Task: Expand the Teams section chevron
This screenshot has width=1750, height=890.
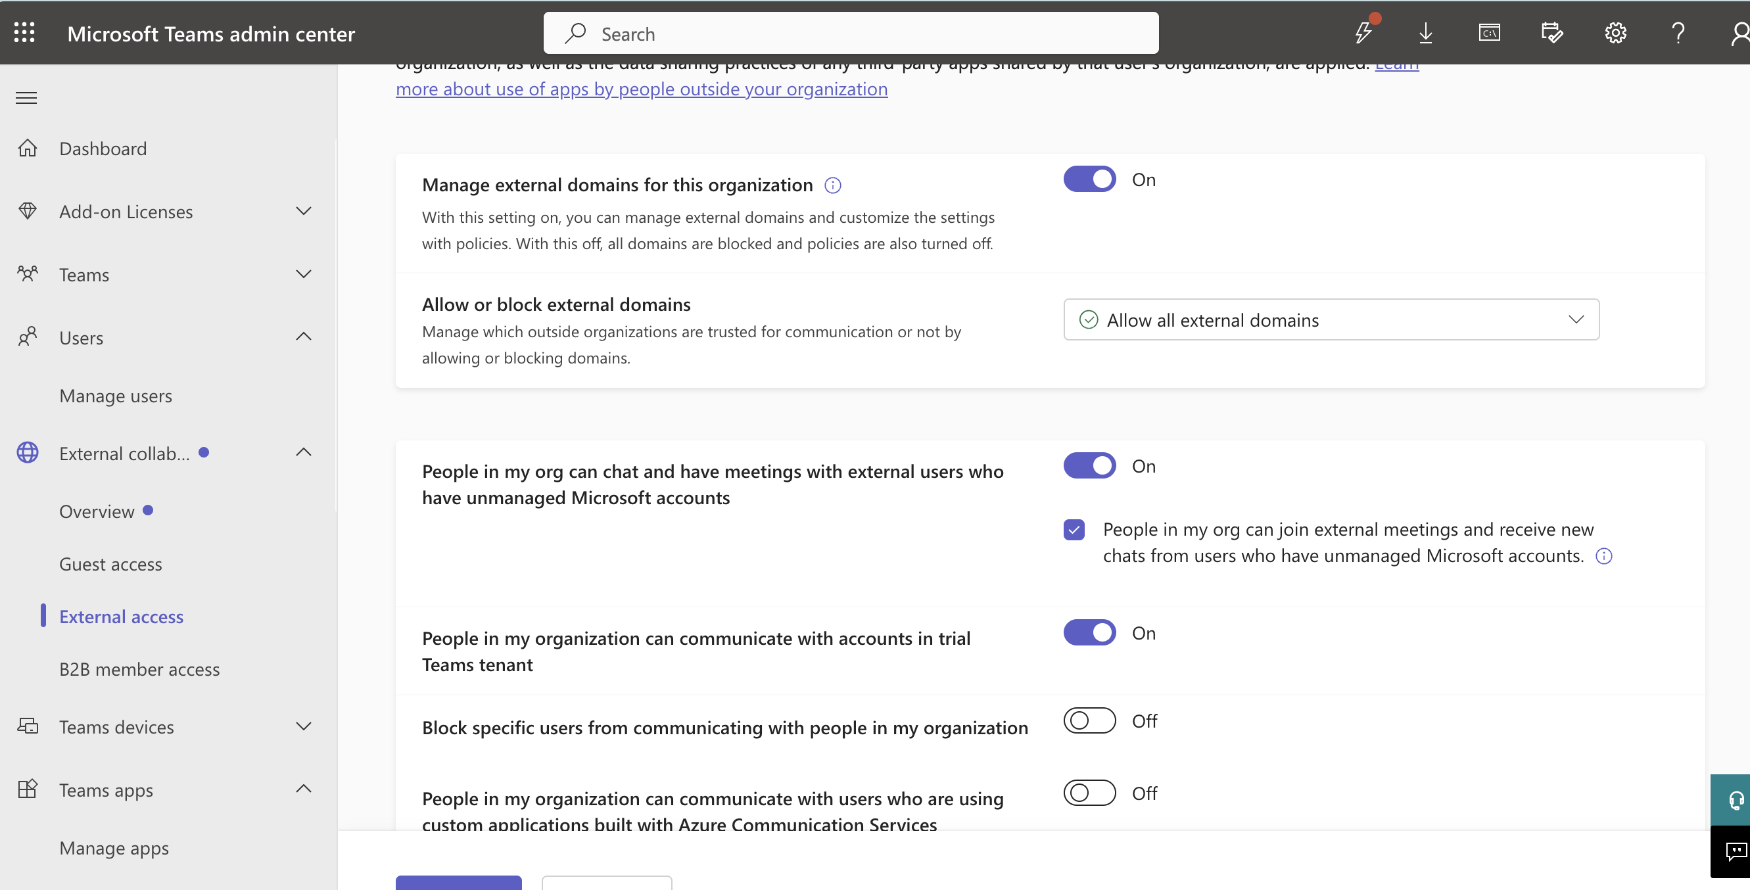Action: [x=304, y=274]
